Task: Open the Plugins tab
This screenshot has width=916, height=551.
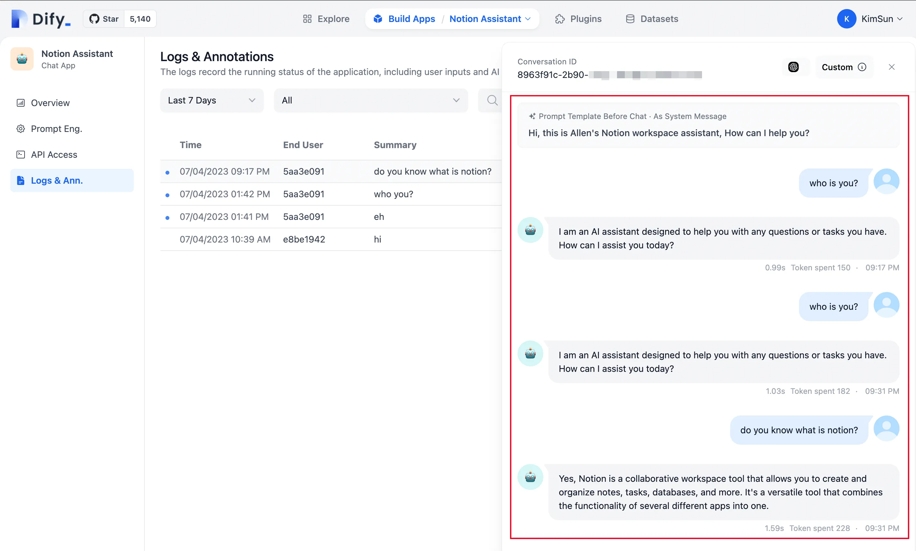Action: click(x=578, y=19)
